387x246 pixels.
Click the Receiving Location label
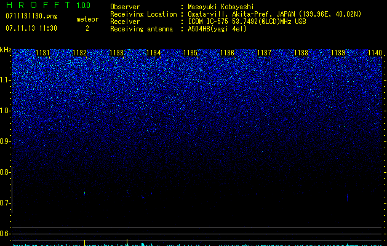[143, 14]
